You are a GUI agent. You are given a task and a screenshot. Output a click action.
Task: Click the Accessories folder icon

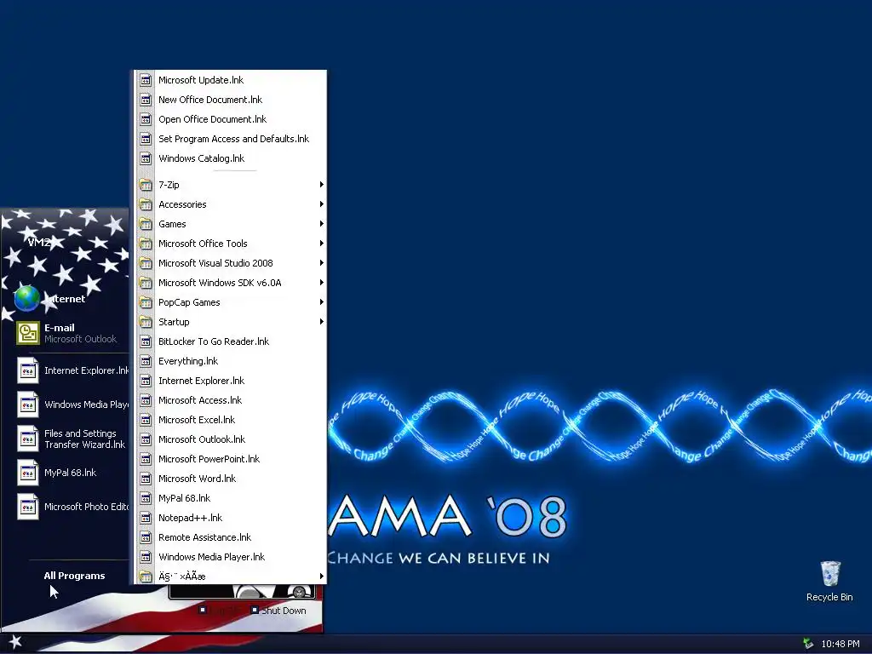pos(146,204)
